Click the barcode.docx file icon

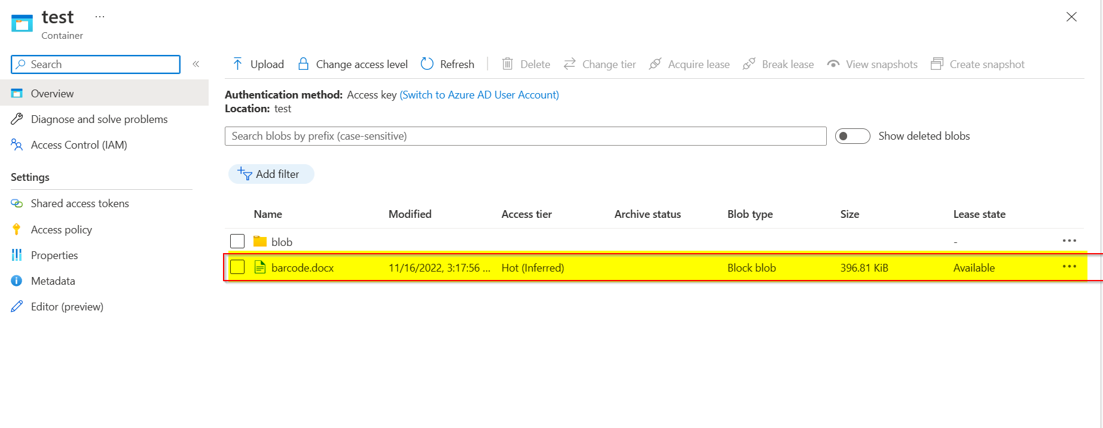(x=260, y=267)
